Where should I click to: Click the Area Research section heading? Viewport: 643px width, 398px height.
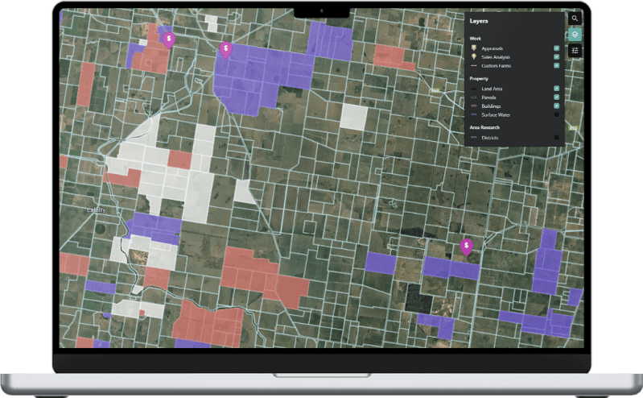(x=484, y=127)
